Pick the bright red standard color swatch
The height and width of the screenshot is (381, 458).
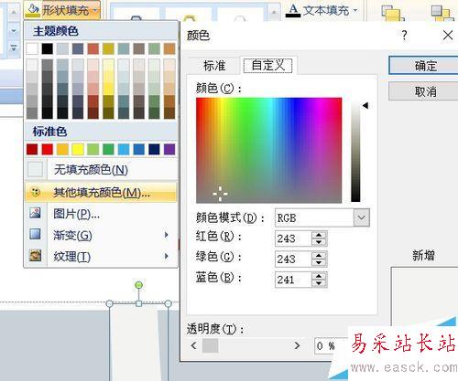coord(48,150)
